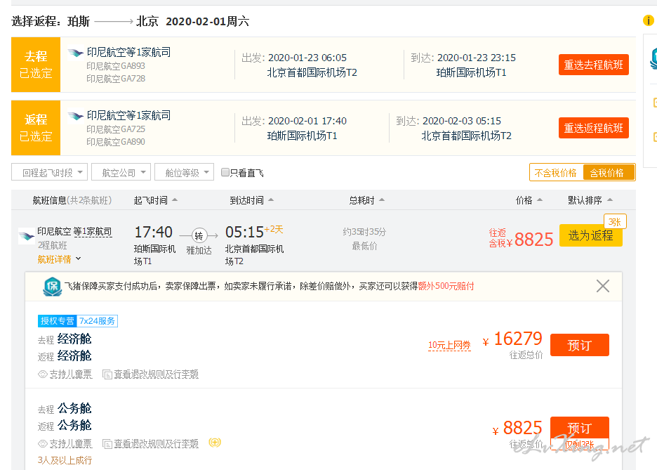
Task: Click the 重选去程航班 button
Action: [593, 65]
